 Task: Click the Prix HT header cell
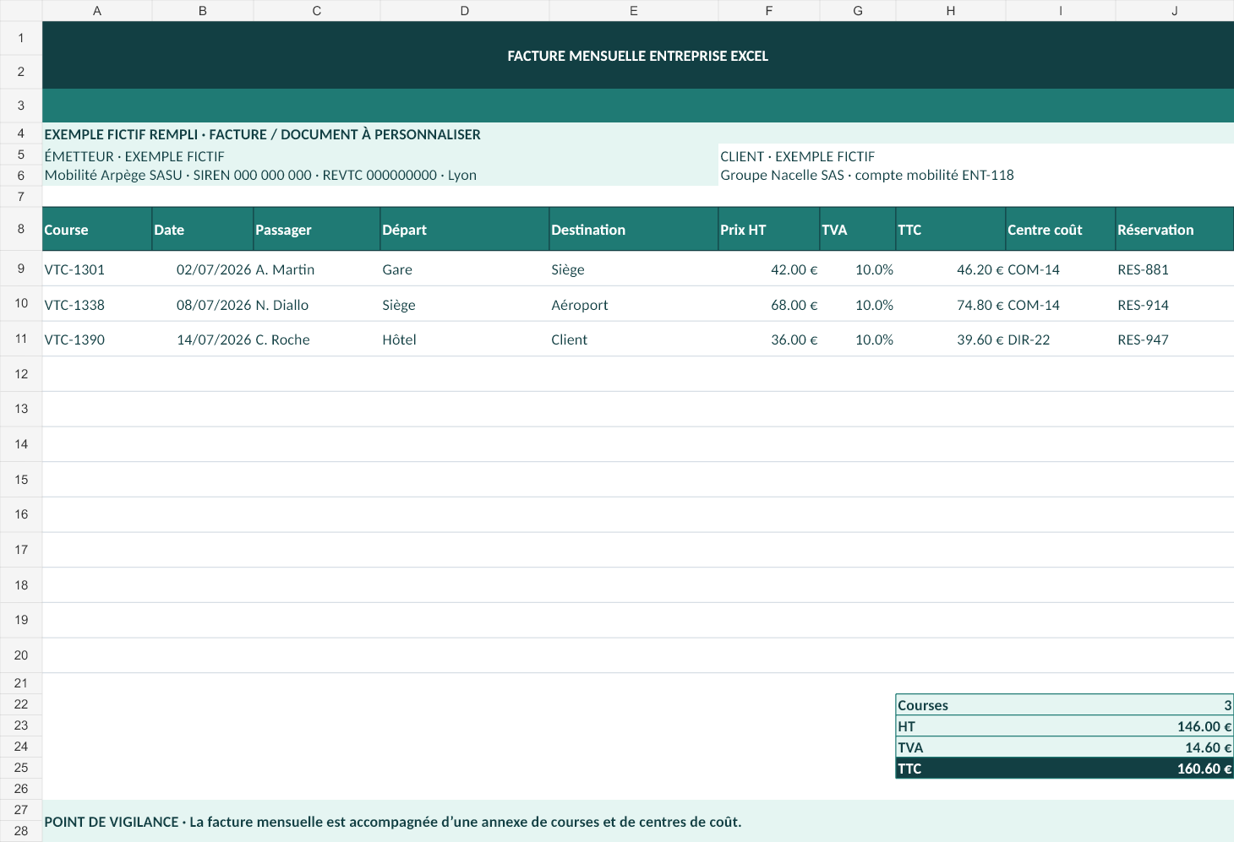coord(769,229)
